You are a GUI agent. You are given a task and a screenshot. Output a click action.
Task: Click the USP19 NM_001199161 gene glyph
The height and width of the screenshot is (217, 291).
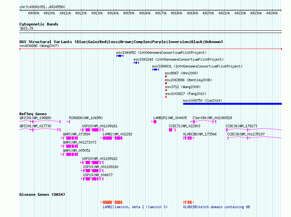(x=92, y=130)
